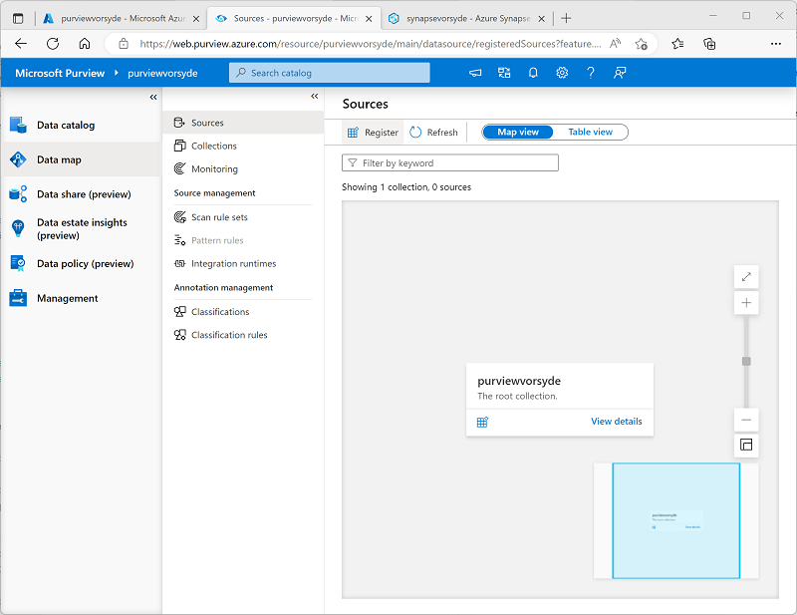Click the register source icon on collection card
The image size is (797, 615).
482,422
